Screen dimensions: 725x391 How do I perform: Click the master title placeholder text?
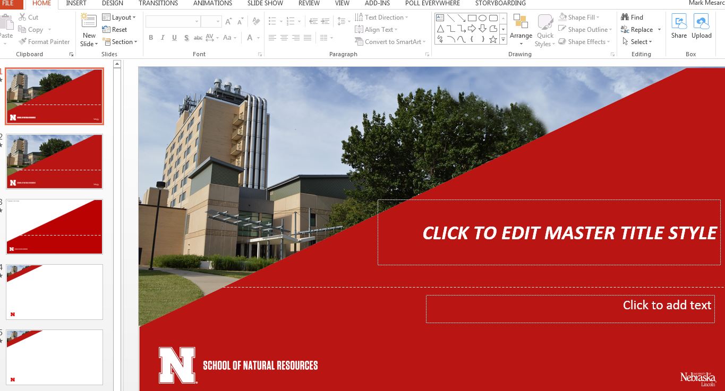pos(569,233)
